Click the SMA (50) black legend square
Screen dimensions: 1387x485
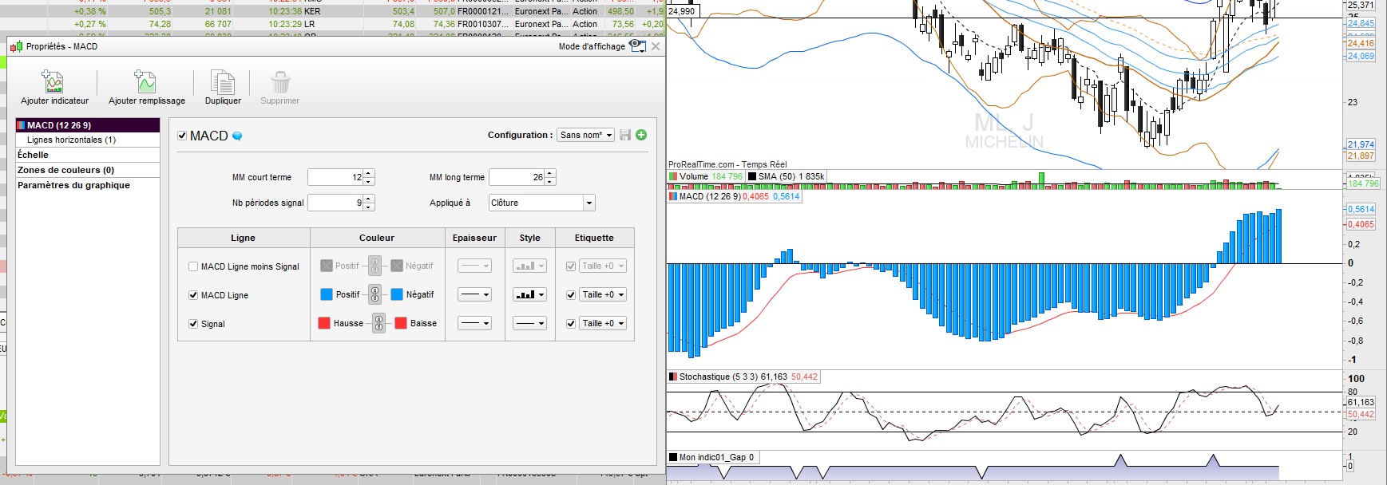point(752,176)
